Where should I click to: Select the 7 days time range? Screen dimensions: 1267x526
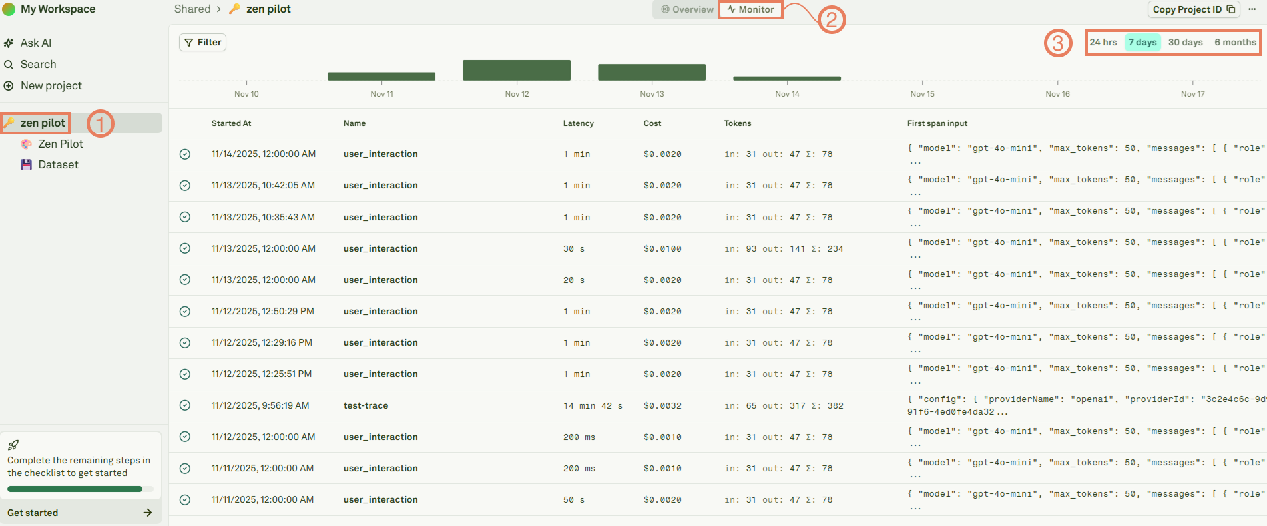click(x=1142, y=42)
